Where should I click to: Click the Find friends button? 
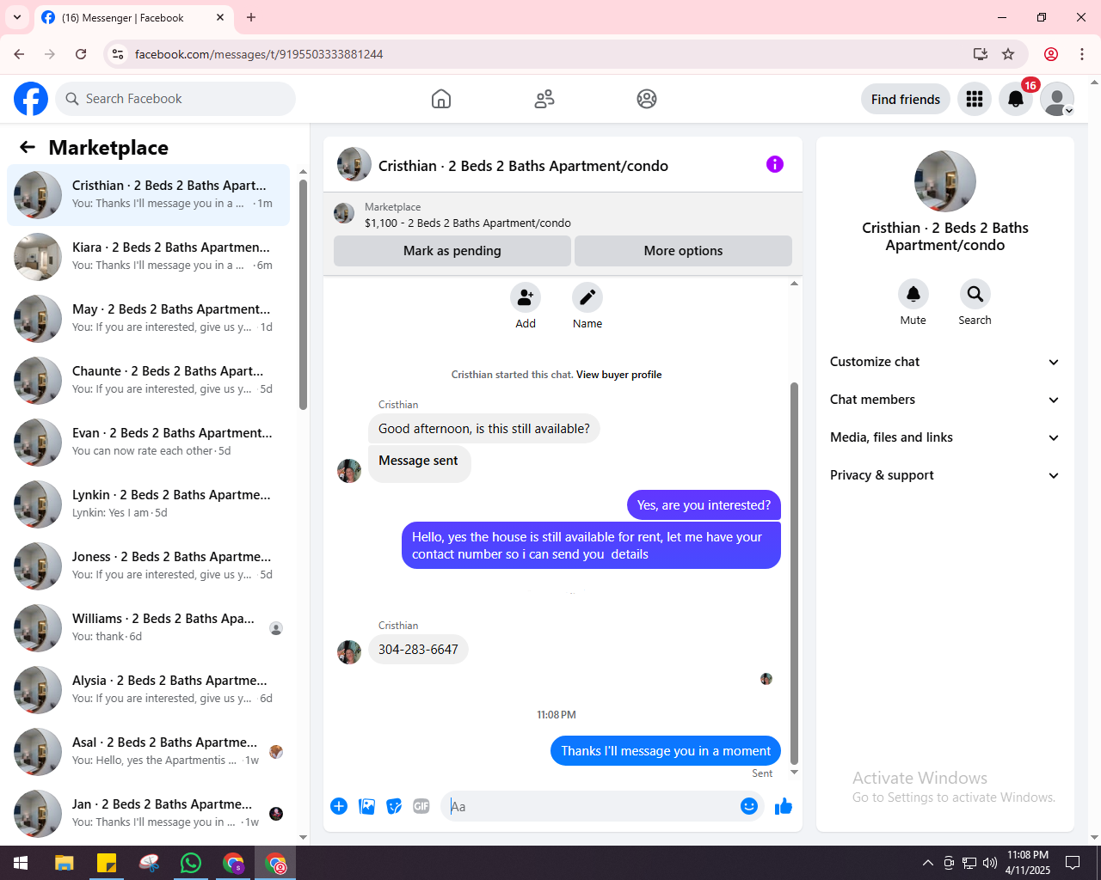pyautogui.click(x=906, y=99)
